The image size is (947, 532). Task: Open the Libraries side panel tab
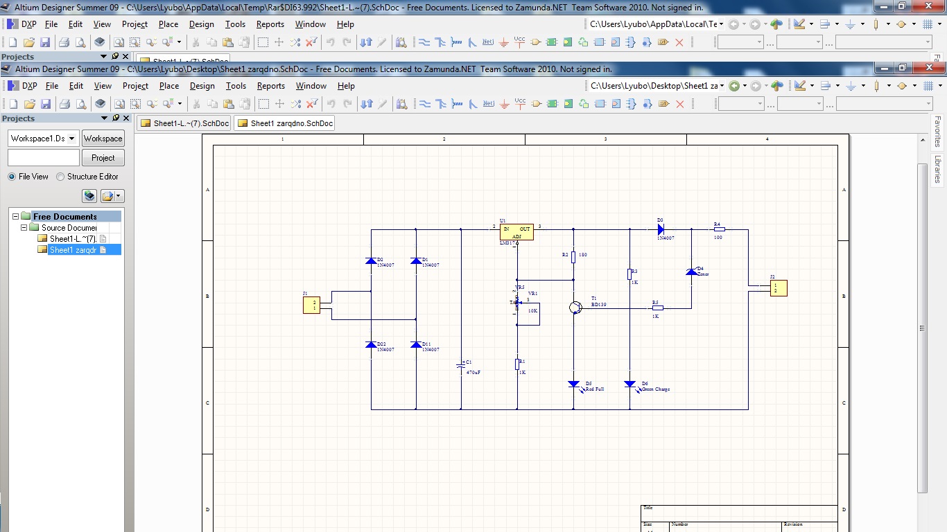click(937, 169)
